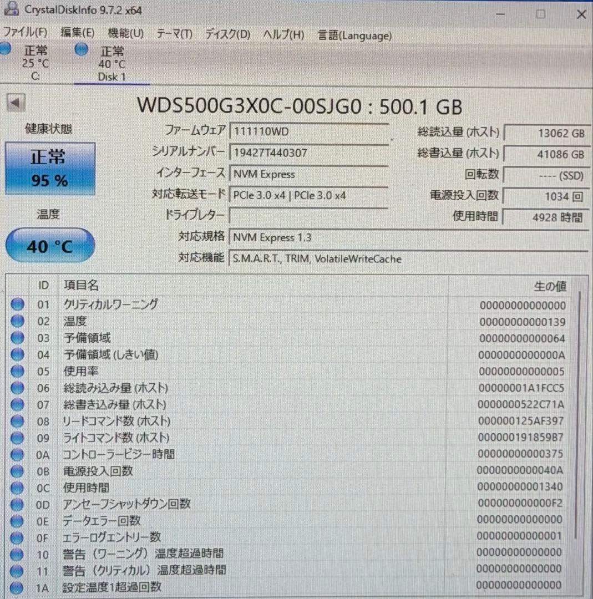Click status icon for 予備領域 (しきい値) row
Image resolution: width=593 pixels, height=599 pixels.
pyautogui.click(x=18, y=354)
